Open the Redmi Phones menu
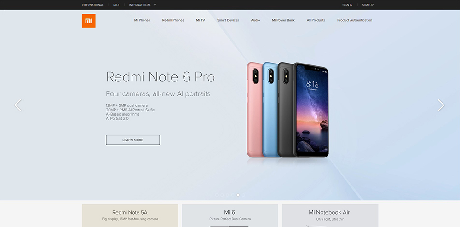 pos(173,20)
